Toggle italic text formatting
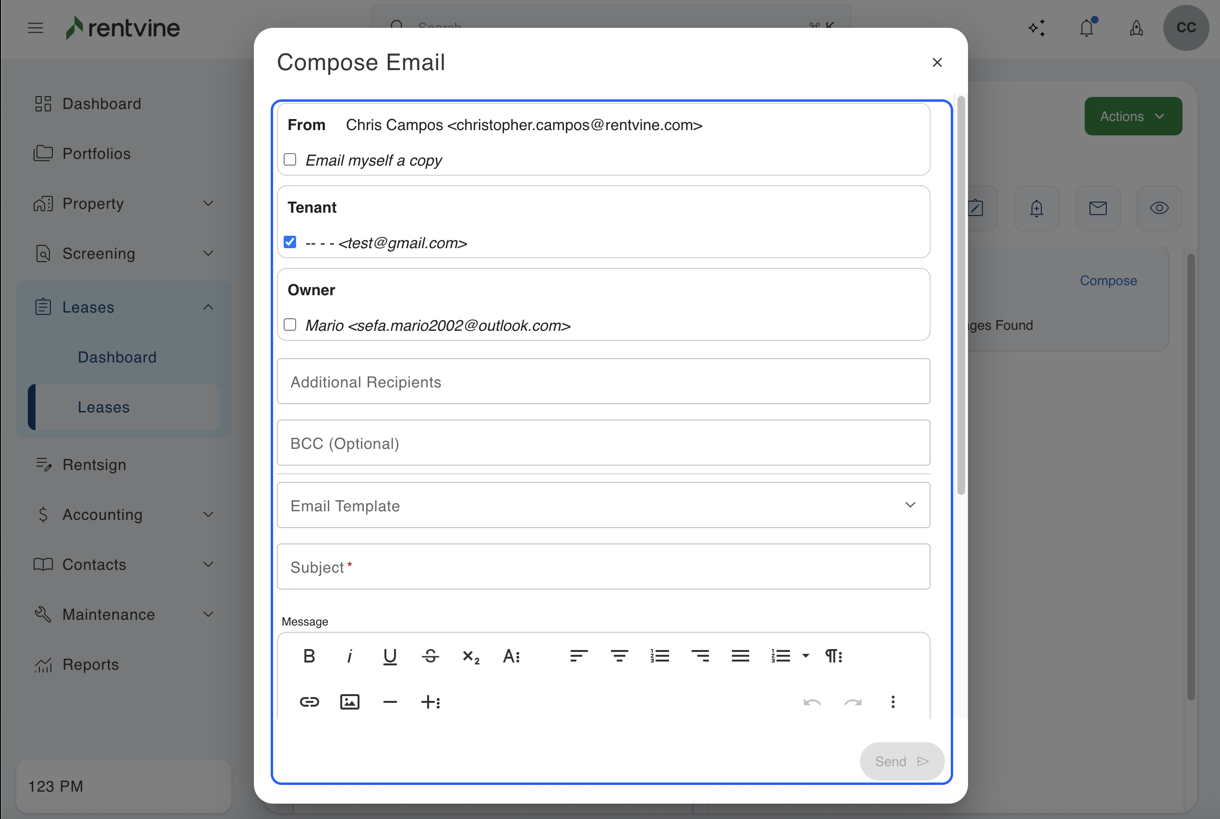Image resolution: width=1220 pixels, height=819 pixels. click(x=349, y=656)
